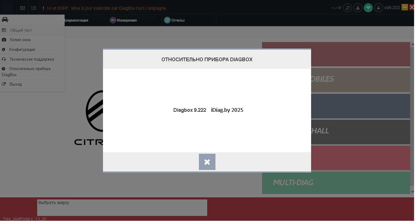Click the list view icon in top bar
This screenshot has height=222, width=415.
click(34, 8)
